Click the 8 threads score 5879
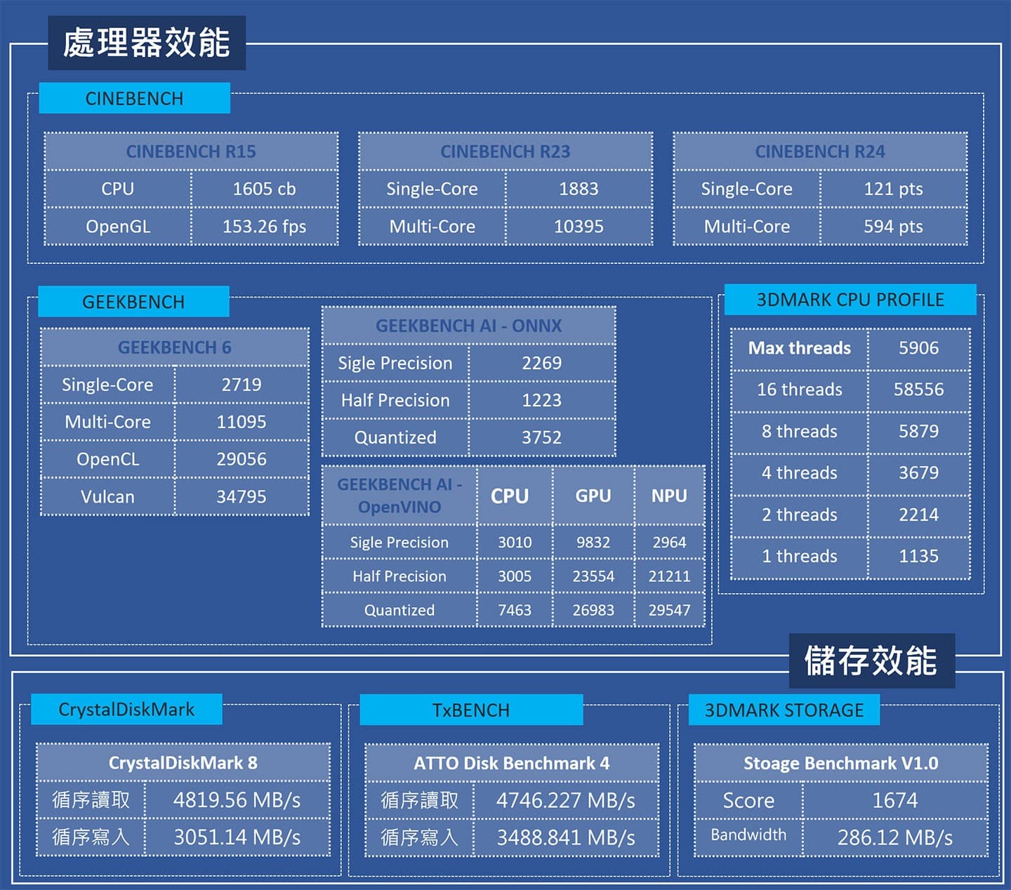This screenshot has height=890, width=1011. pos(918,431)
